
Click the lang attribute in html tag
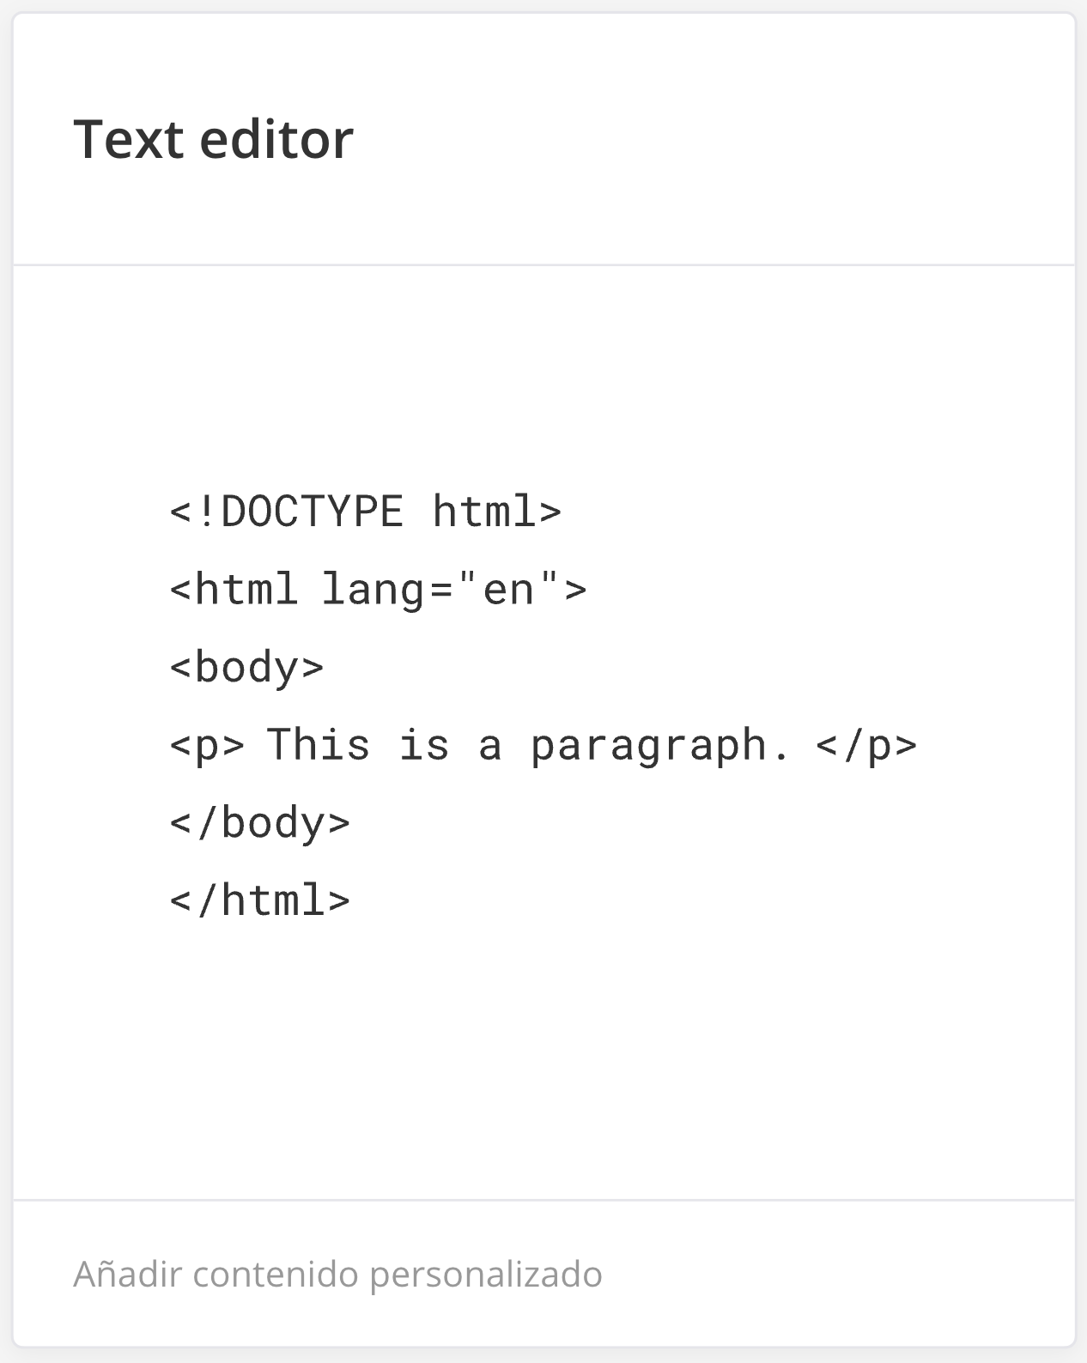pyautogui.click(x=373, y=590)
